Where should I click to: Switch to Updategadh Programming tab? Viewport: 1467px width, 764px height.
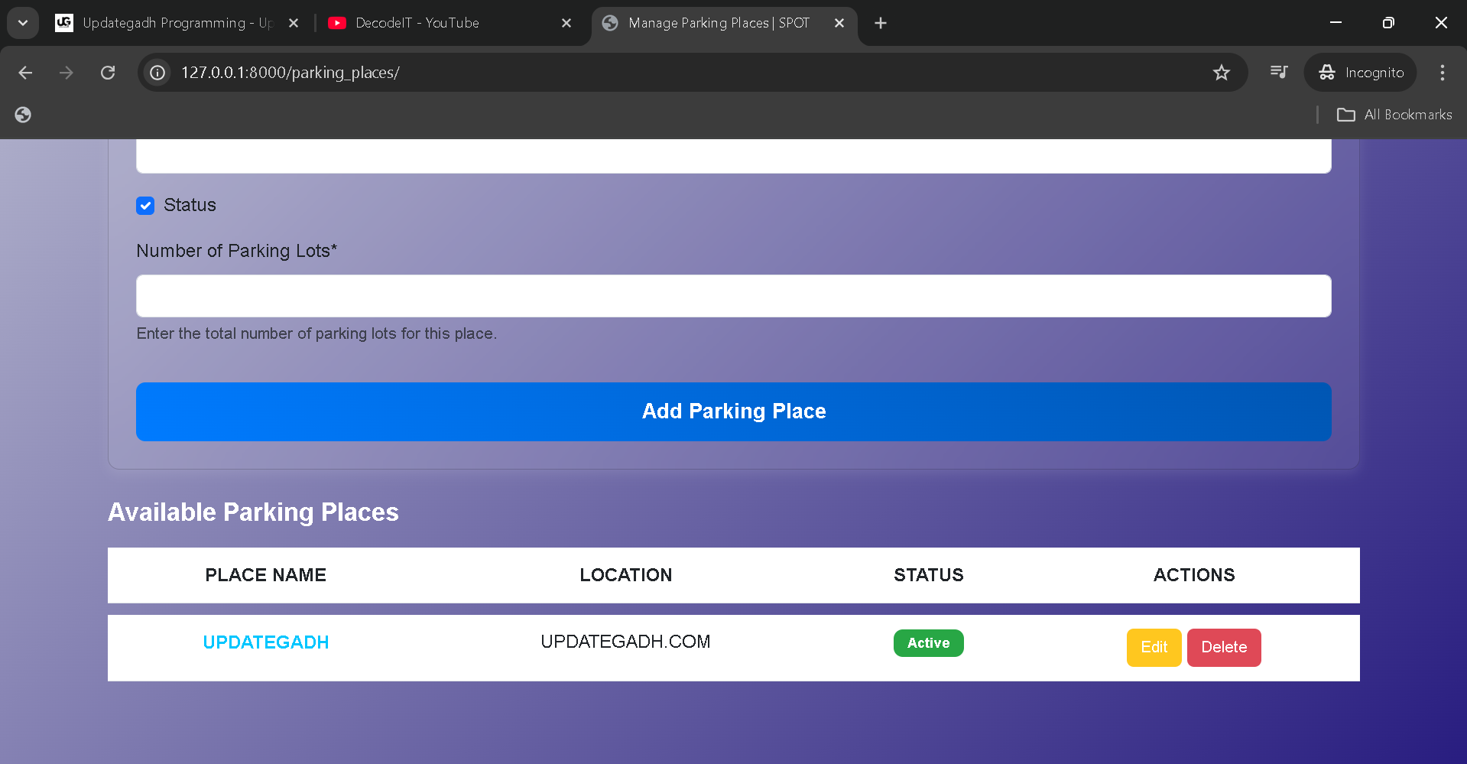pyautogui.click(x=177, y=23)
